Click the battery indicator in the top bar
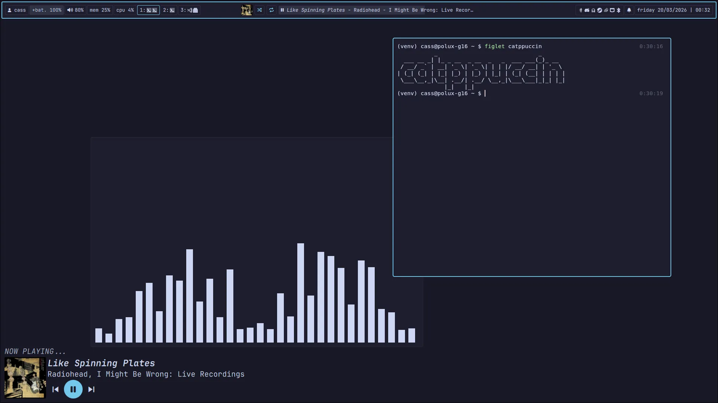Viewport: 718px width, 403px height. [x=46, y=10]
